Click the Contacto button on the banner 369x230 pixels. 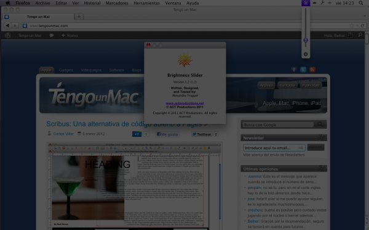tap(287, 85)
